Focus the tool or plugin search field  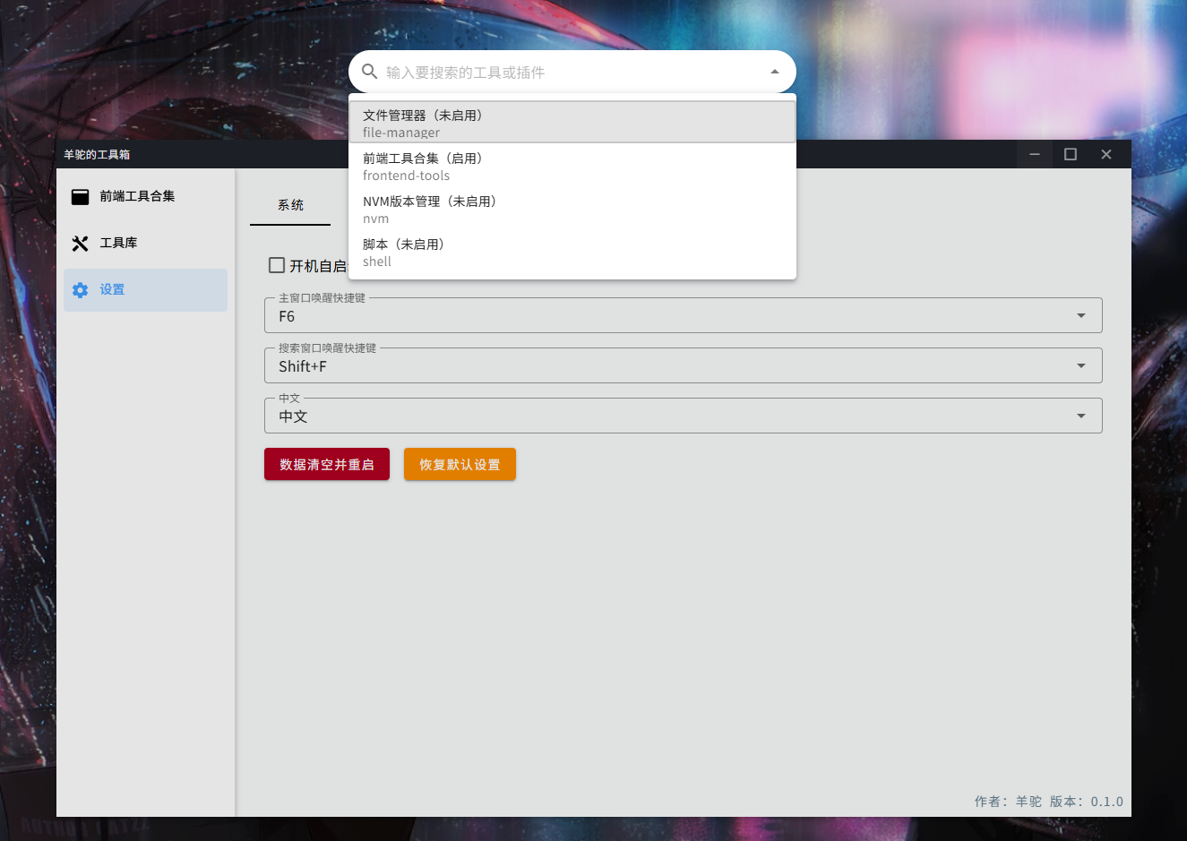tap(572, 72)
